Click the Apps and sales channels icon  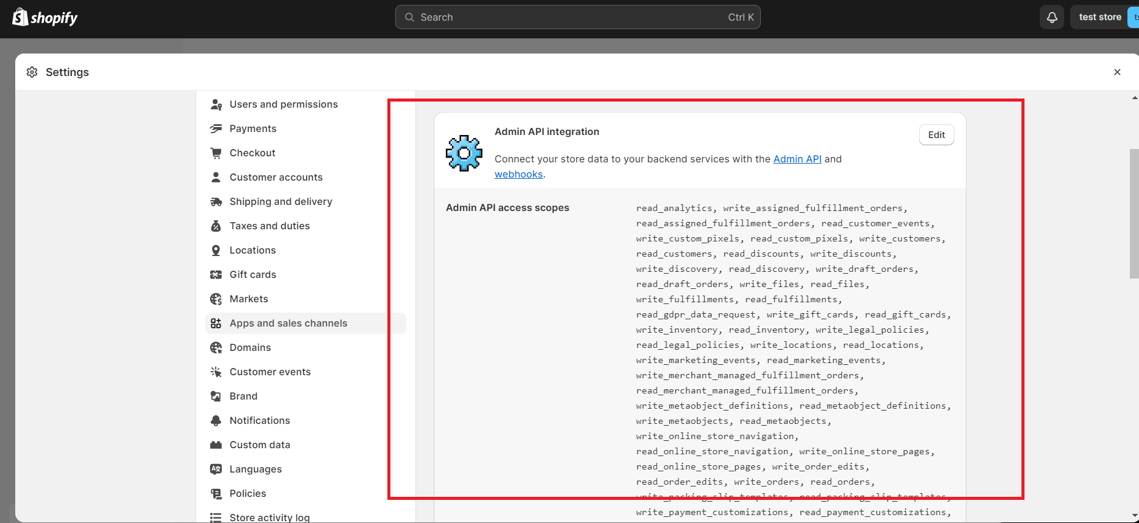(216, 324)
